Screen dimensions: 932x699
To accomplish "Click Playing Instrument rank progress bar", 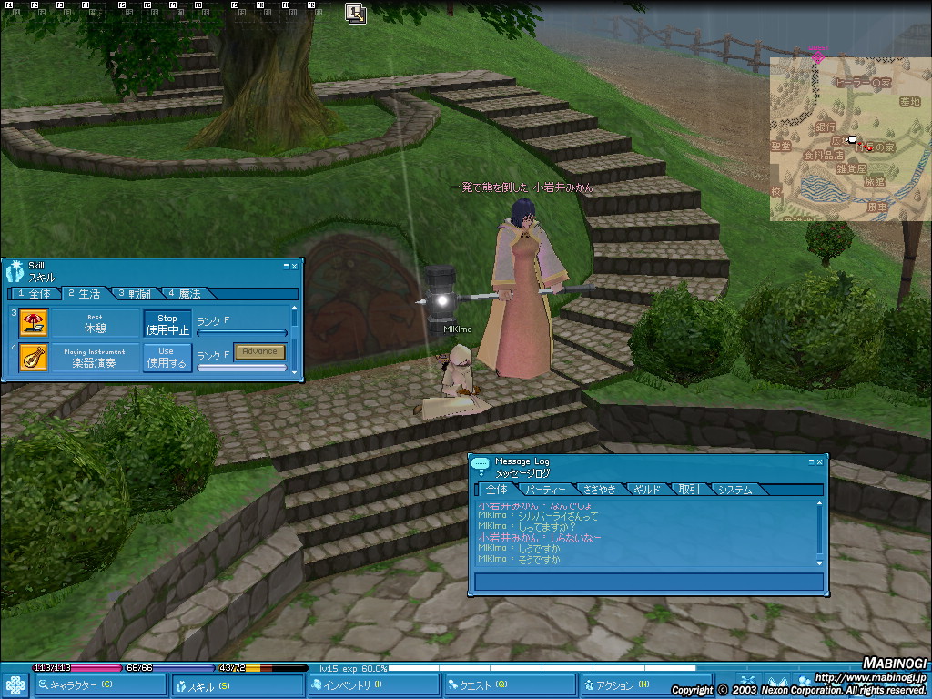I will [242, 368].
